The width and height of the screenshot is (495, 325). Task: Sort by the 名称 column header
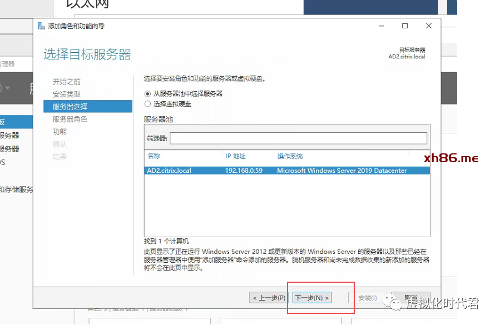click(154, 156)
